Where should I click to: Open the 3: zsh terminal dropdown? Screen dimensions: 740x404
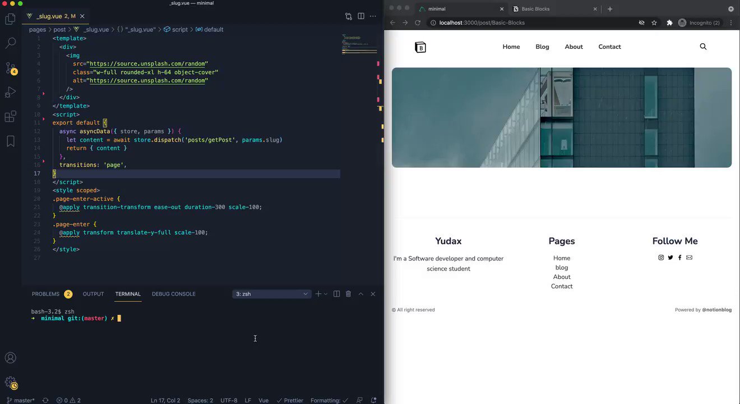[271, 293]
